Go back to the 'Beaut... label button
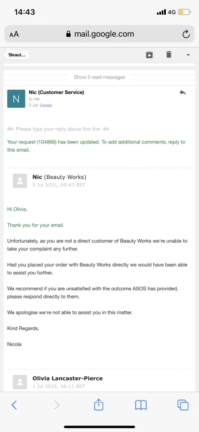The height and width of the screenshot is (432, 199). click(x=16, y=55)
